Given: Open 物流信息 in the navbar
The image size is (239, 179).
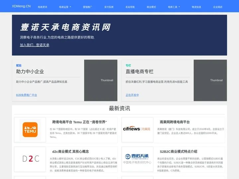Looking at the screenshot, I should tap(196, 7).
